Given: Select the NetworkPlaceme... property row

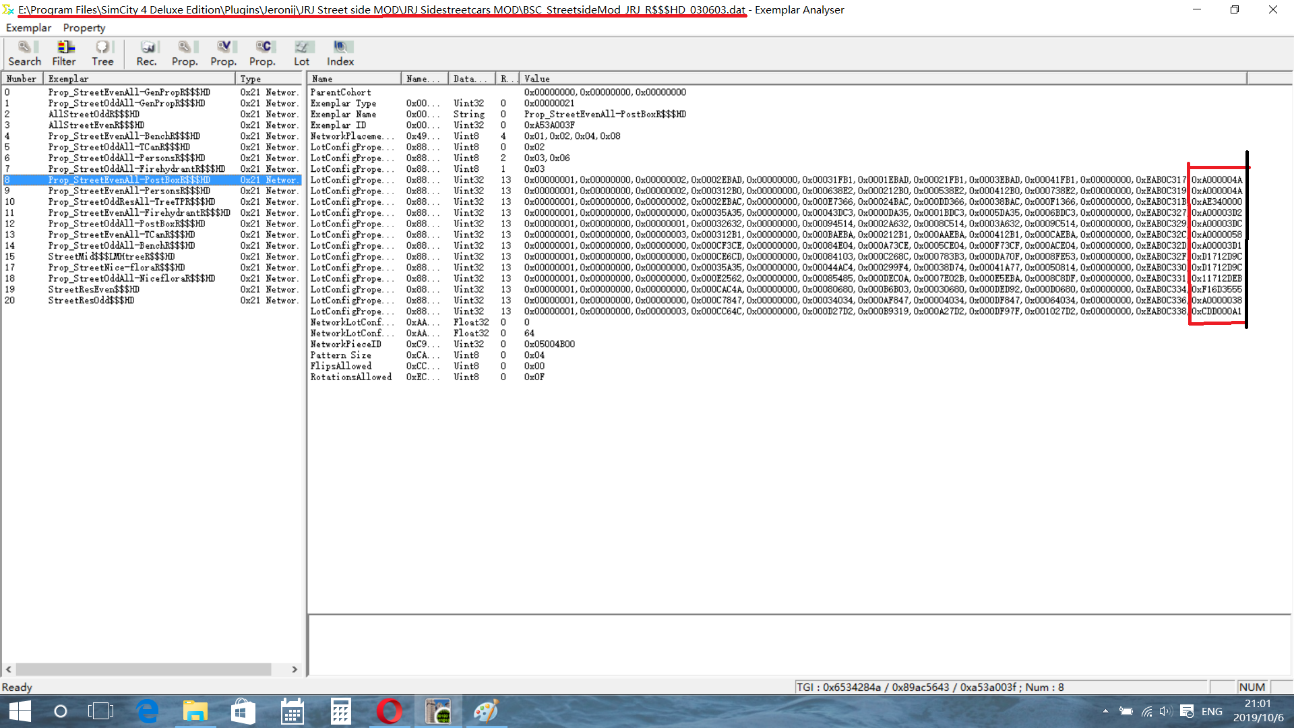Looking at the screenshot, I should [x=777, y=136].
